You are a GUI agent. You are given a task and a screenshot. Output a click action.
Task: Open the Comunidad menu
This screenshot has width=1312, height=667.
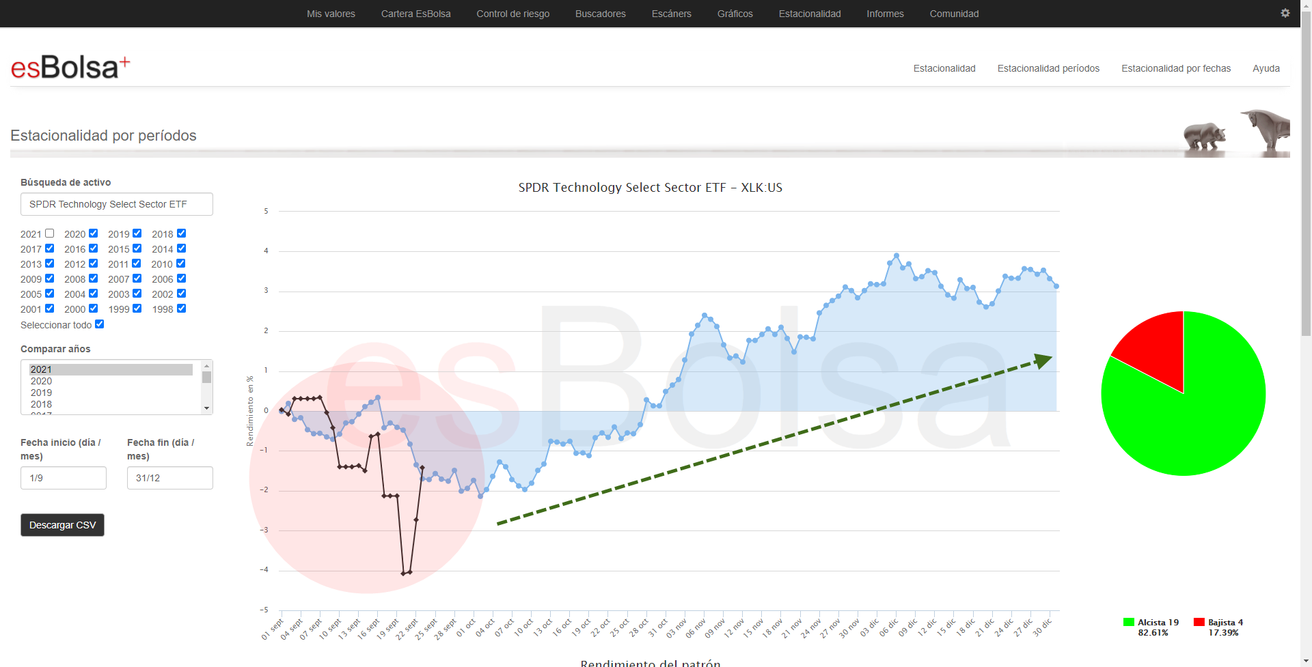pyautogui.click(x=954, y=14)
